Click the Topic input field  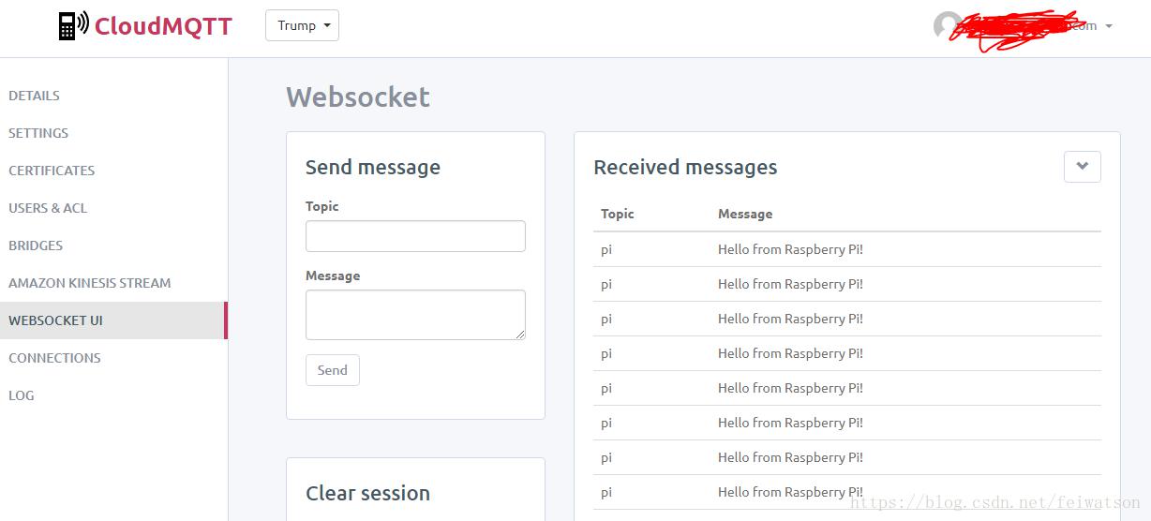[x=415, y=236]
